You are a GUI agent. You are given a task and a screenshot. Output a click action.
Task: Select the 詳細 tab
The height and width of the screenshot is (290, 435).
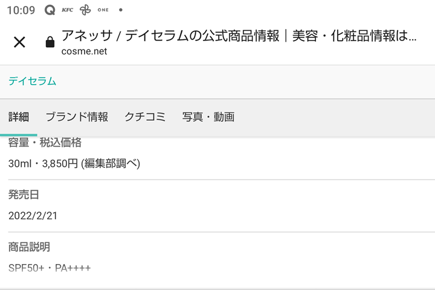(19, 117)
